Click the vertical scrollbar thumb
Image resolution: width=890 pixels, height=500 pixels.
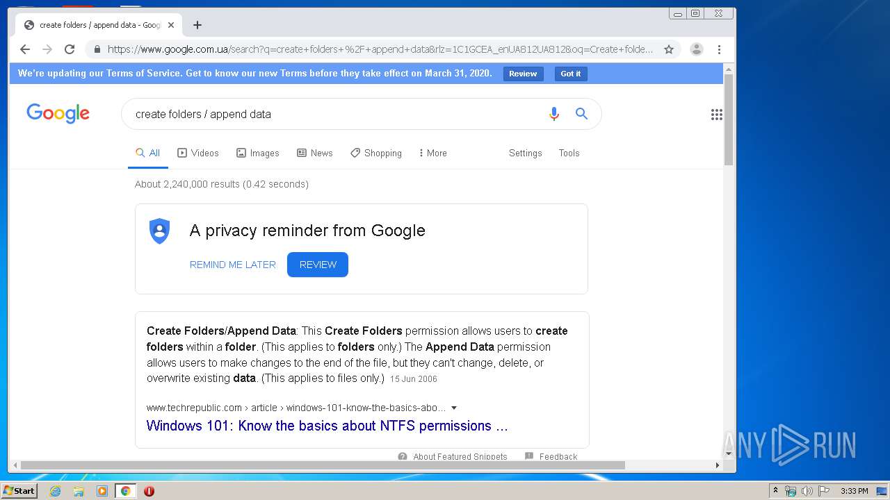[729, 119]
